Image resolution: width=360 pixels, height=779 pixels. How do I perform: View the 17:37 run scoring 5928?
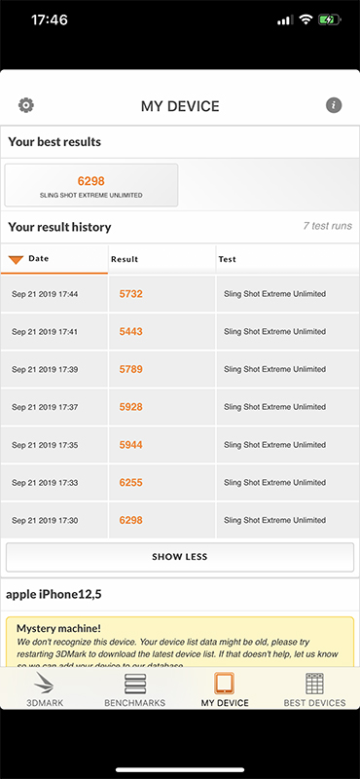[180, 407]
